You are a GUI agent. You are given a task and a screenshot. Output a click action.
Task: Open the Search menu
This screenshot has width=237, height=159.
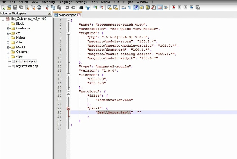pos(23,2)
